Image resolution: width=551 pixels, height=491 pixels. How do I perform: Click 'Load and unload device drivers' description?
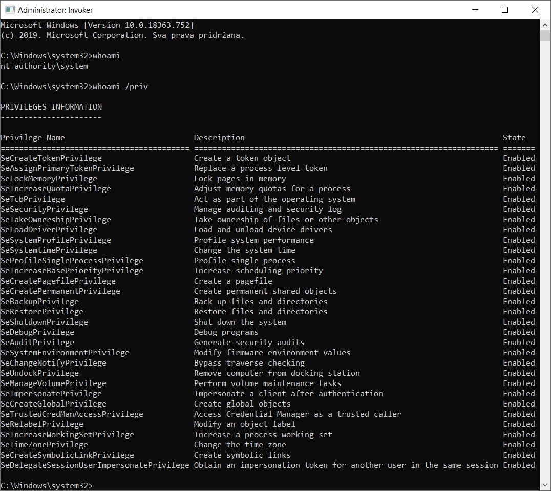click(x=263, y=230)
